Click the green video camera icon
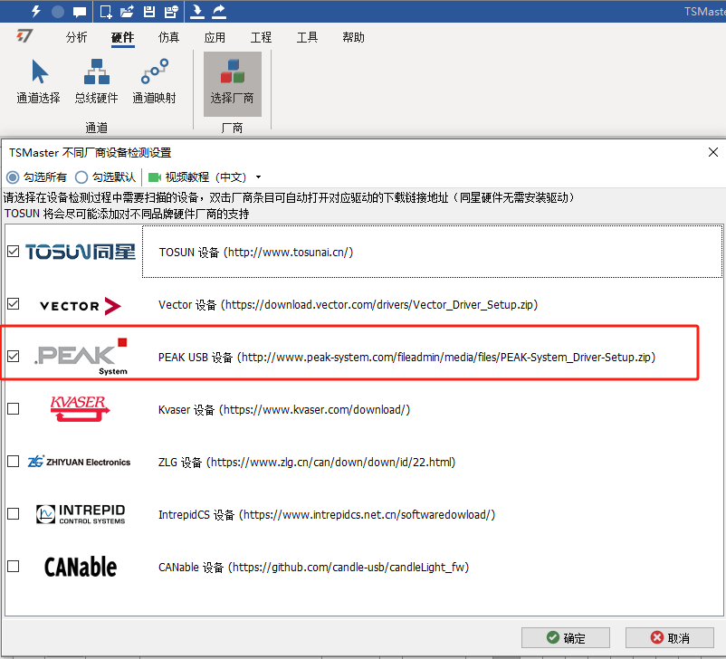Viewport: 726px width, 659px height. click(x=154, y=177)
